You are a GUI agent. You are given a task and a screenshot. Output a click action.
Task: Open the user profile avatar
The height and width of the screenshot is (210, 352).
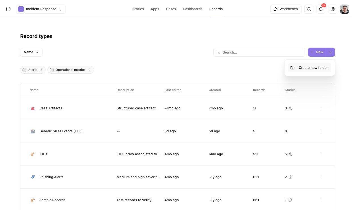click(345, 9)
